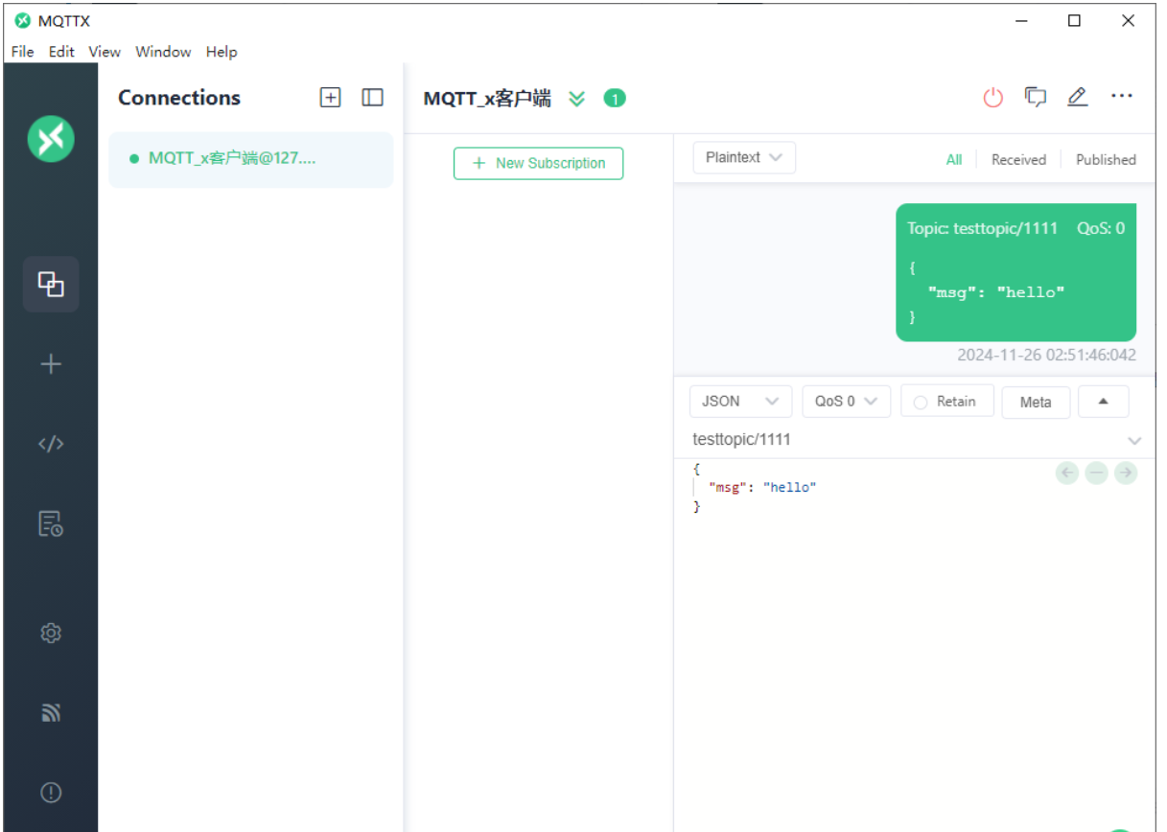Open the Script page code icon
The image size is (1167, 832).
point(51,444)
